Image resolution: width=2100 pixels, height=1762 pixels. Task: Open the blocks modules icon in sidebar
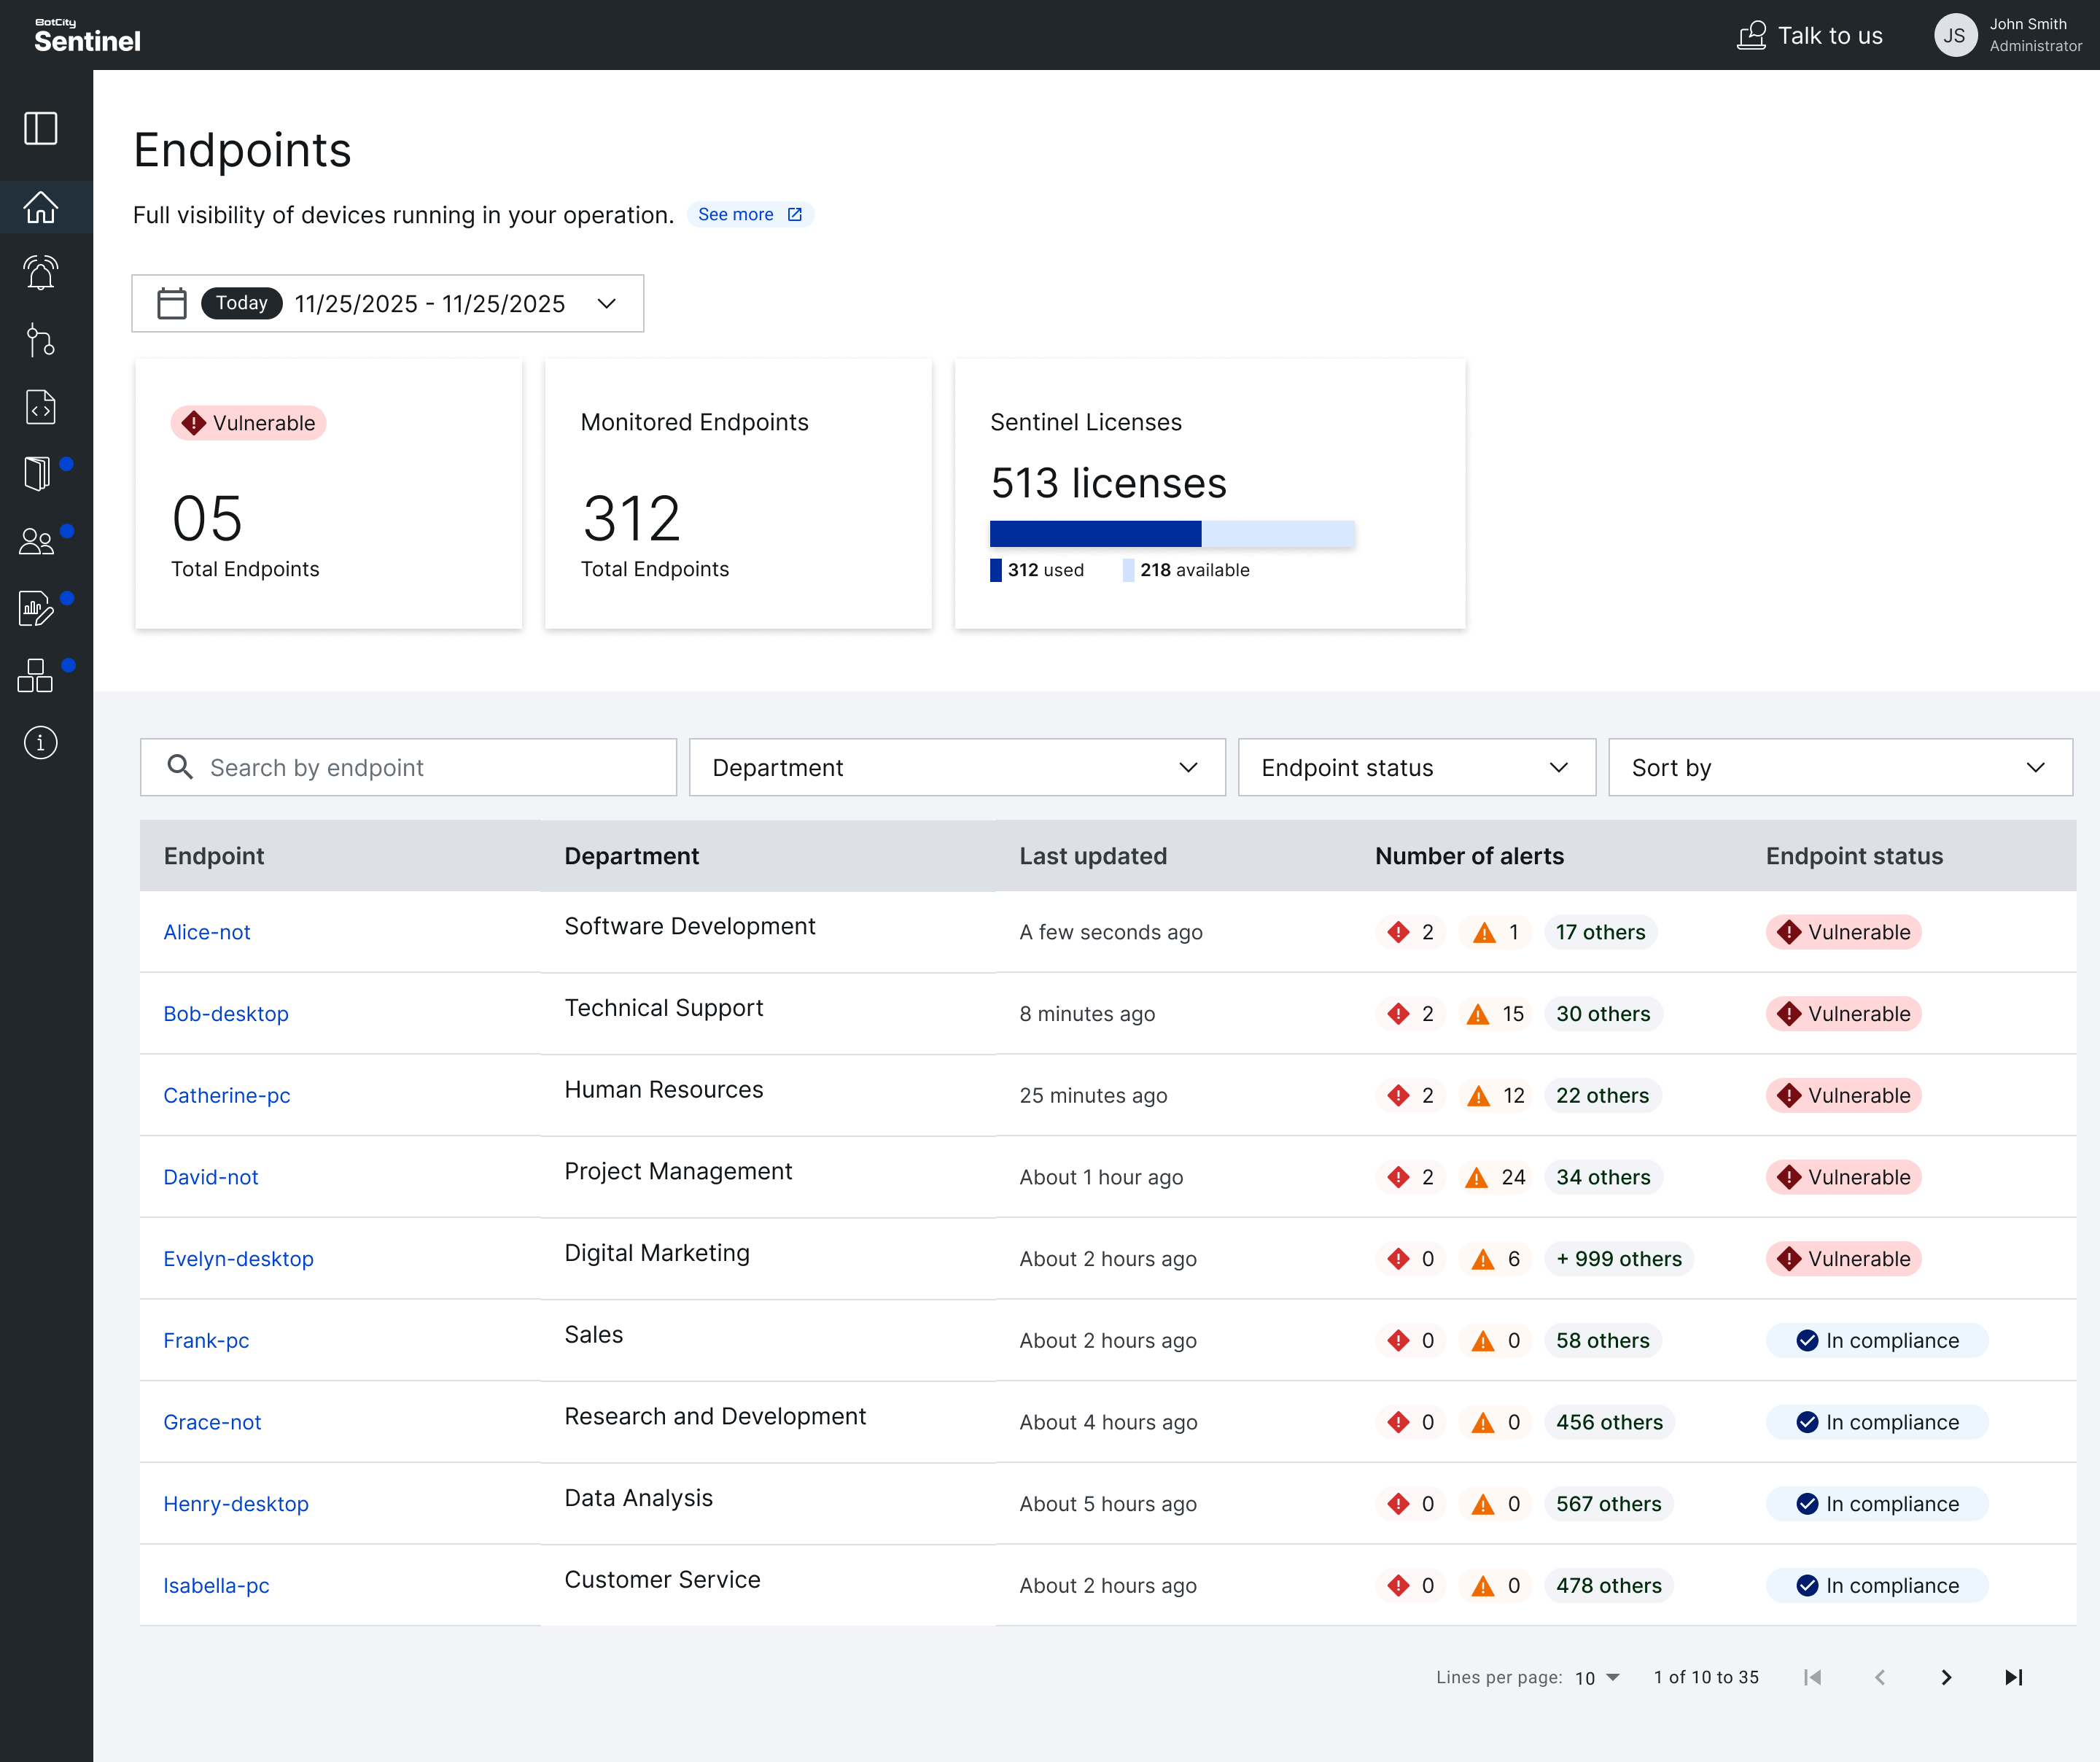point(35,675)
